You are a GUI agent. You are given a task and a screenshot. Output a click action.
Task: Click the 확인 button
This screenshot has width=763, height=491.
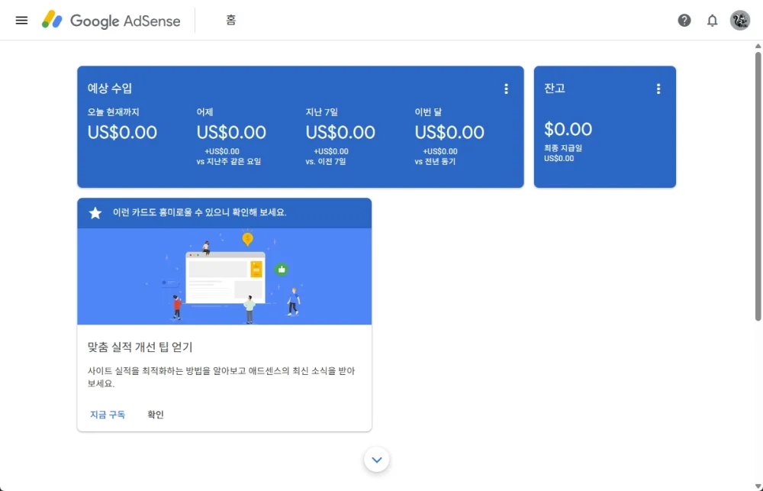[155, 414]
